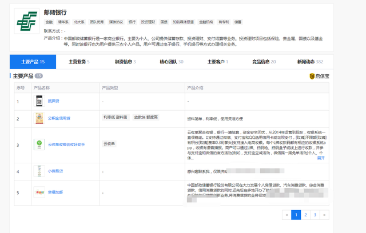
Task: Open the 公积金信用贷 product link
Action: 59,118
